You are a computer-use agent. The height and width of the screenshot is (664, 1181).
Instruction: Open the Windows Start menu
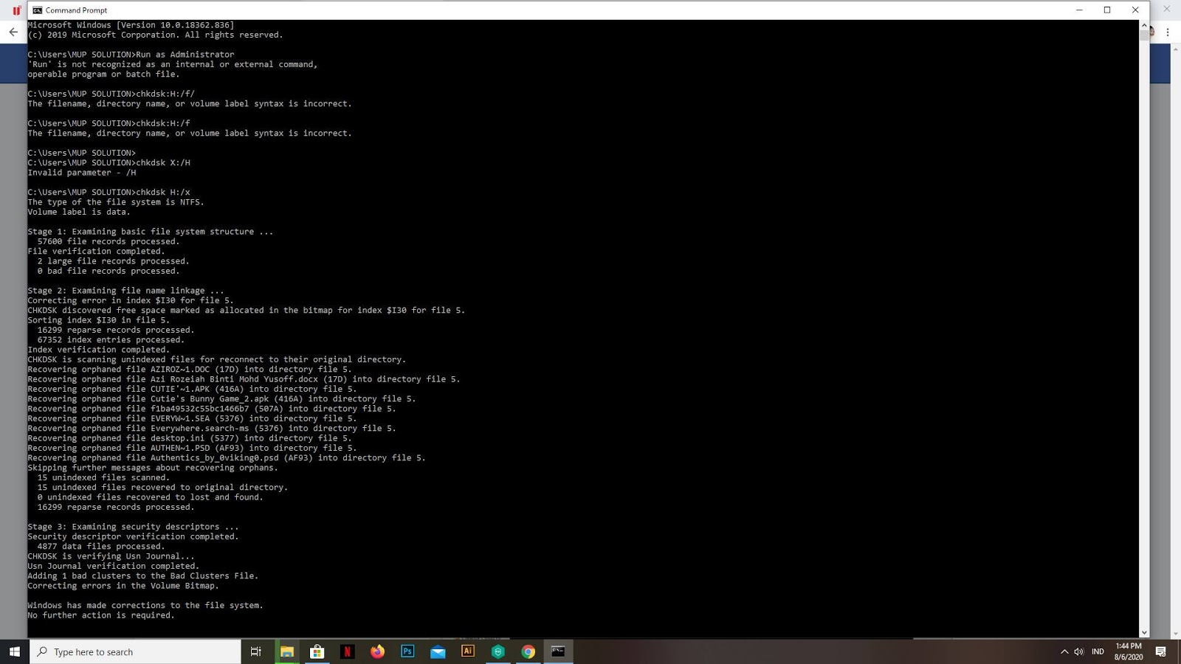click(x=14, y=651)
